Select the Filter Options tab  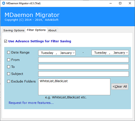36,30
